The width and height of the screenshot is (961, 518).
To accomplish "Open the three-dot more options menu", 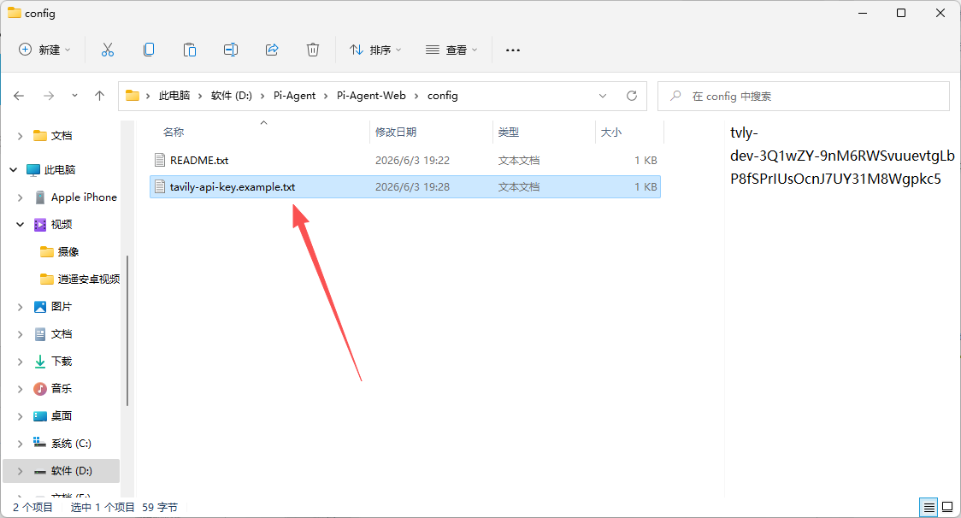I will click(x=513, y=50).
